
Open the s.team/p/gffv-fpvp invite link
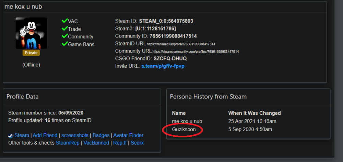pyautogui.click(x=163, y=66)
